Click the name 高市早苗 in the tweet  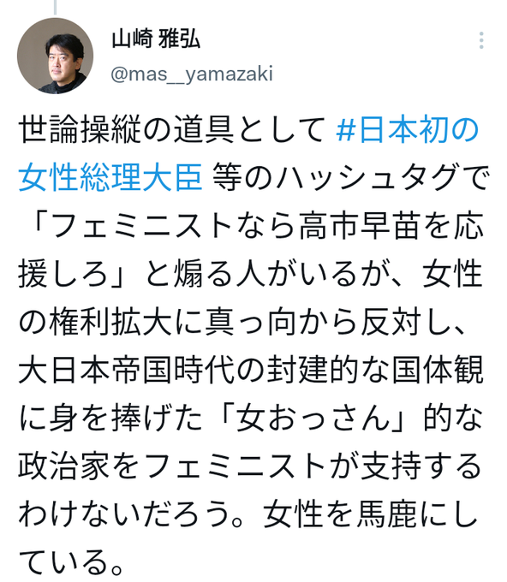point(361,226)
